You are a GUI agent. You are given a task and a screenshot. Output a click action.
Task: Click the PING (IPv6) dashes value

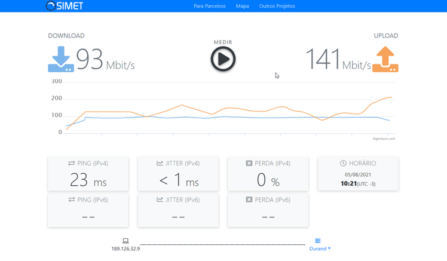pyautogui.click(x=88, y=217)
